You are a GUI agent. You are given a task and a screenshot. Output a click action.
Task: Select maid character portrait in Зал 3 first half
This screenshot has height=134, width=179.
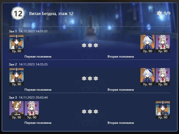tap(32, 110)
